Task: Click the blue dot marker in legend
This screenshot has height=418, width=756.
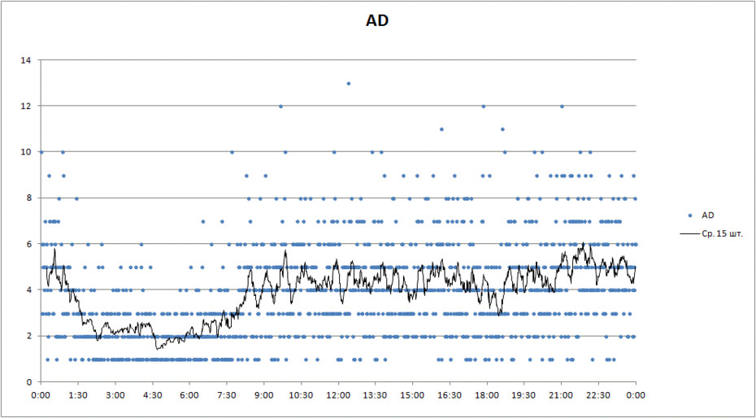Action: click(690, 215)
